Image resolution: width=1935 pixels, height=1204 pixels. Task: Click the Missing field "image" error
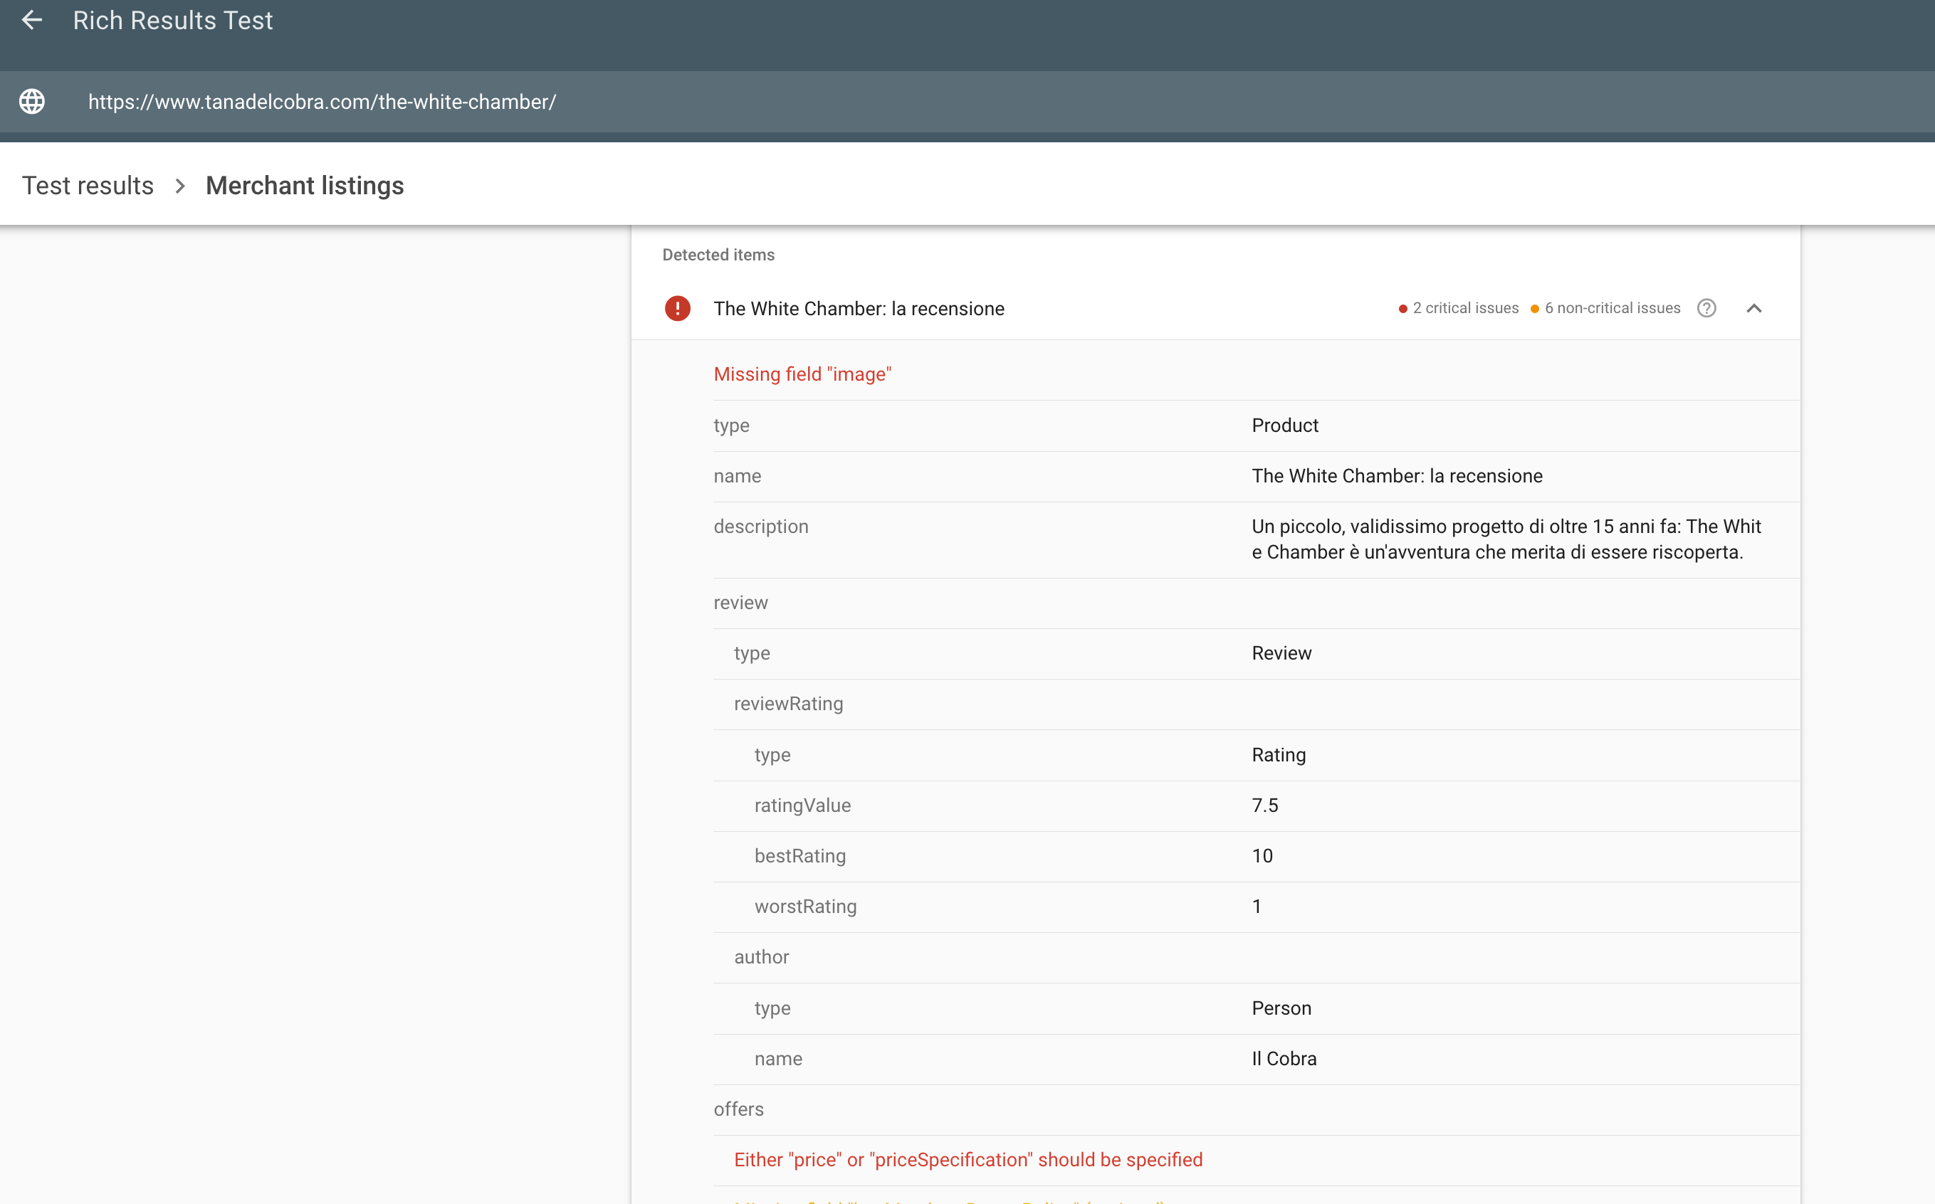point(802,374)
